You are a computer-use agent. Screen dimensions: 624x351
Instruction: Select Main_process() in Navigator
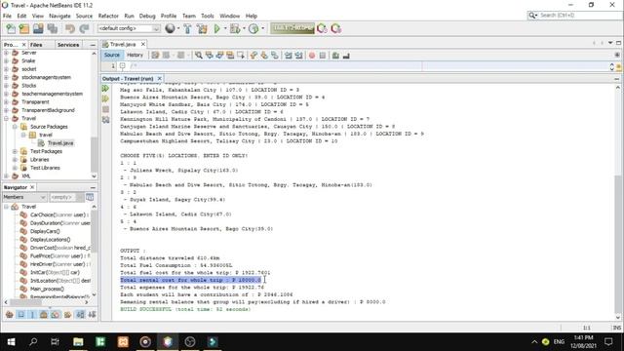[x=47, y=289]
